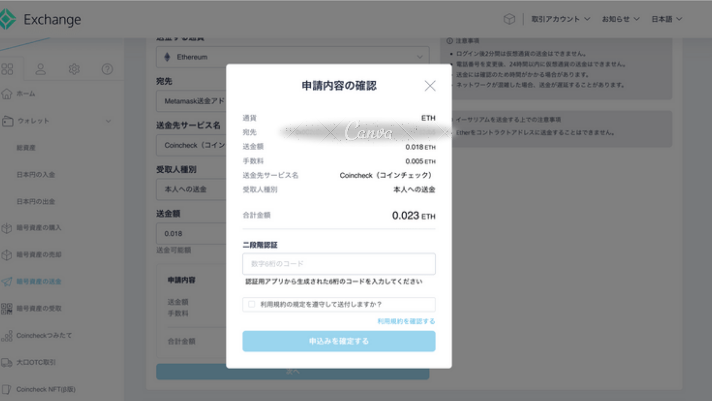The width and height of the screenshot is (712, 401).
Task: Click the 暗号資産の送金 paper plane icon
Action: [x=7, y=281]
